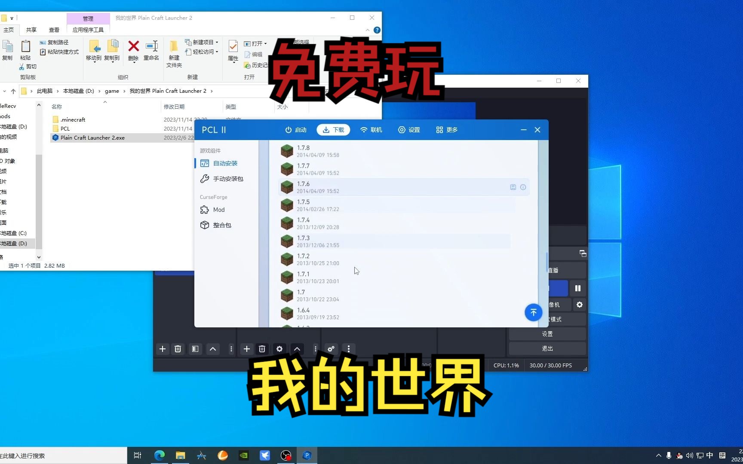Click the 新建文件夹 icon in Explorer
The image size is (743, 464).
pyautogui.click(x=174, y=46)
